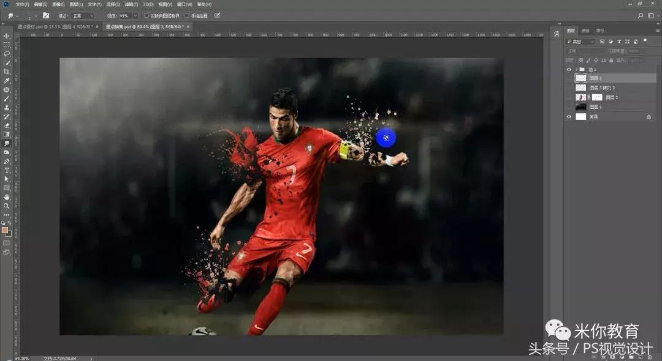This screenshot has width=662, height=361.
Task: Show 图层 3 拷贝 2 visibility box
Action: click(x=569, y=87)
